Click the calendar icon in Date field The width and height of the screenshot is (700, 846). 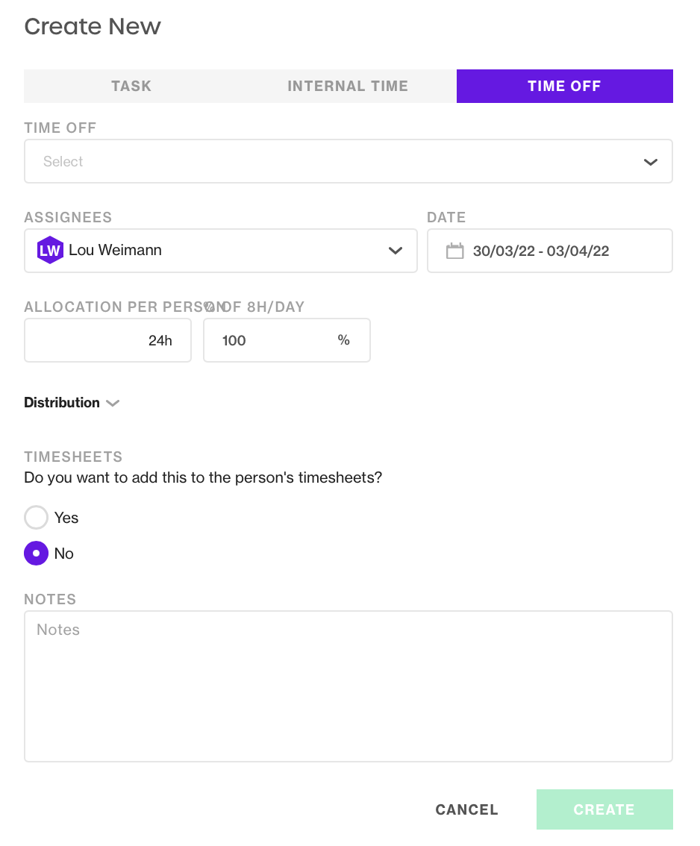[x=454, y=251]
